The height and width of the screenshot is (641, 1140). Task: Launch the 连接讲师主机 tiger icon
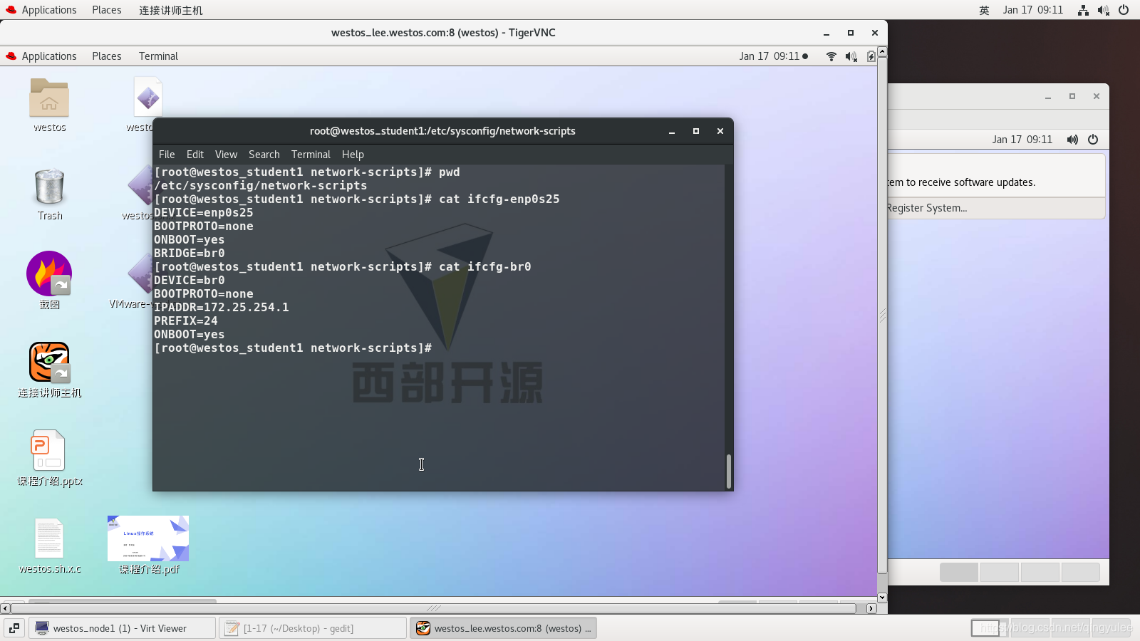click(49, 363)
